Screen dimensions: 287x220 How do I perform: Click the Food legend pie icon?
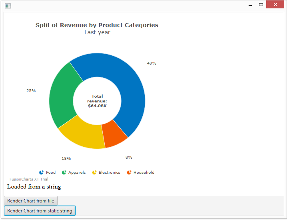[x=42, y=173]
